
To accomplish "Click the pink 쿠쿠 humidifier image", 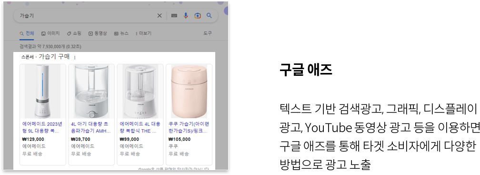I will (x=189, y=92).
